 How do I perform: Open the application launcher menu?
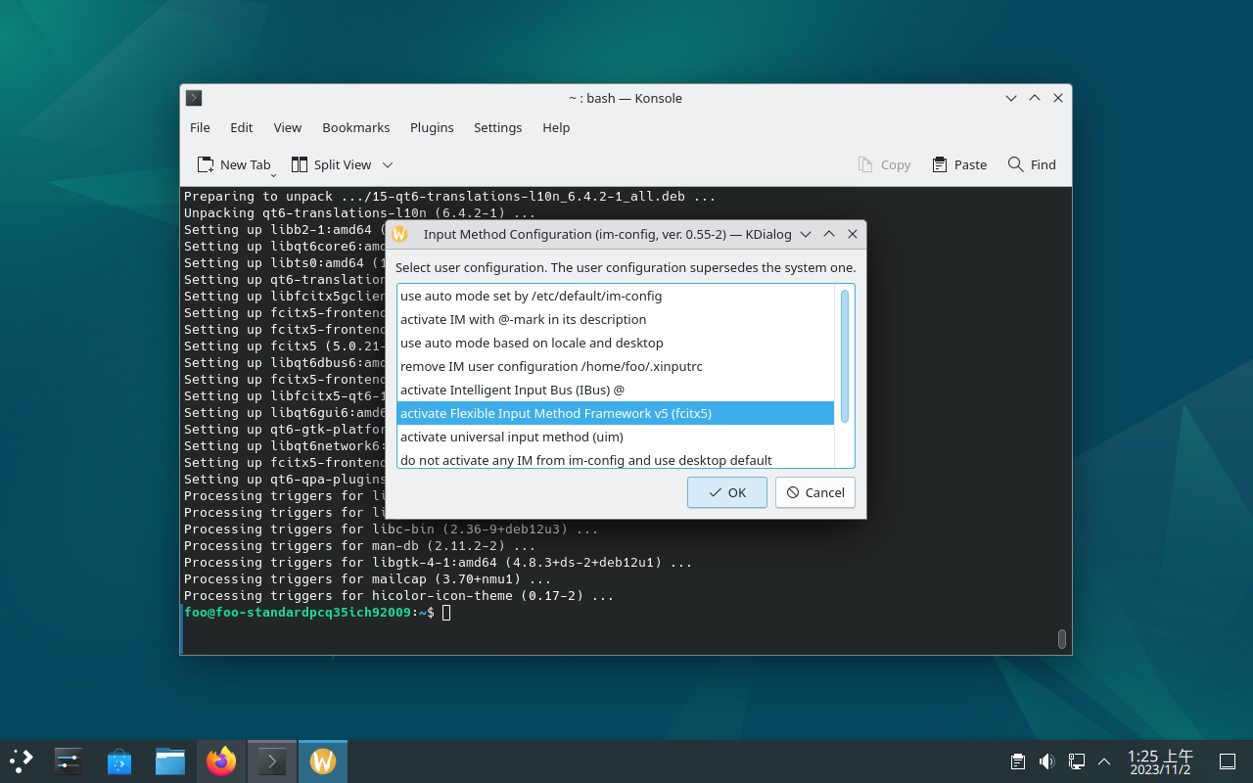[22, 760]
